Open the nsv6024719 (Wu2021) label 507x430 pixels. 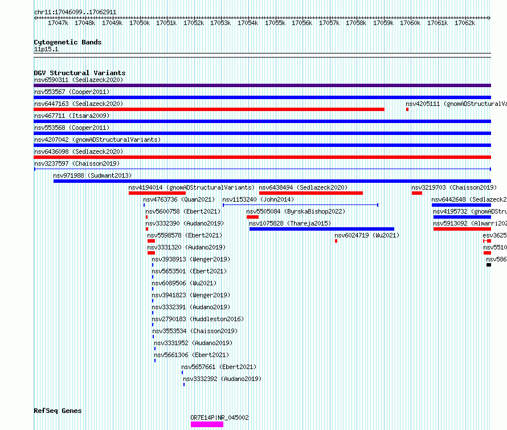click(x=367, y=235)
